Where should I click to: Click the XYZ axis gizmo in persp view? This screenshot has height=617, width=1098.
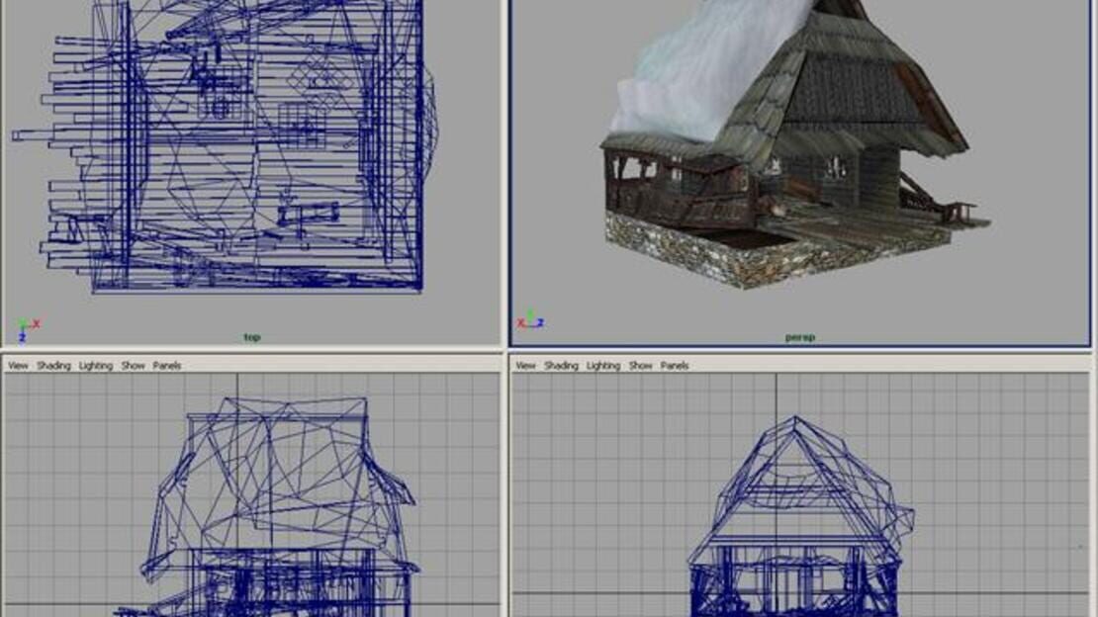point(531,320)
